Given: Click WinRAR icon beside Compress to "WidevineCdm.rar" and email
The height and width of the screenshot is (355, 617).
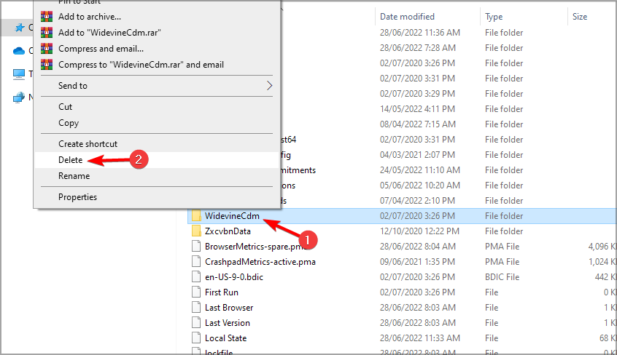Looking at the screenshot, I should click(47, 65).
